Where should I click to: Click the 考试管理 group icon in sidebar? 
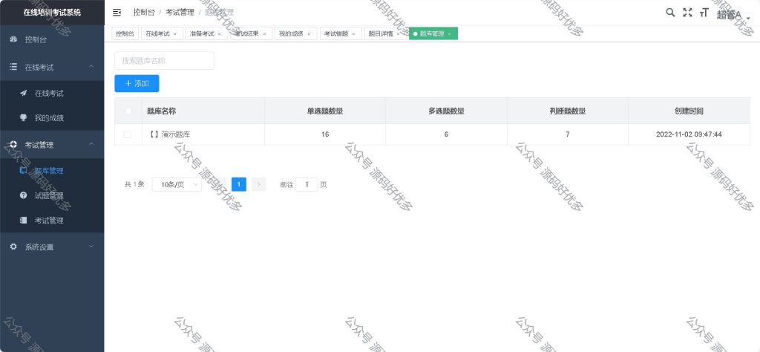point(13,145)
